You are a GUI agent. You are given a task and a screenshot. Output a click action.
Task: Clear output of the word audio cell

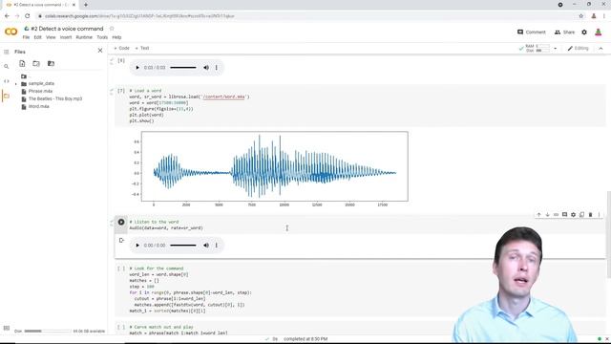pyautogui.click(x=121, y=240)
